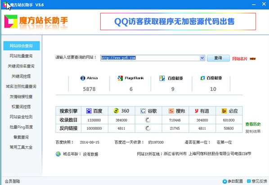Click the chat bubble icon for 意见反馈
Image resolution: width=269 pixels, height=185 pixels.
(249, 181)
